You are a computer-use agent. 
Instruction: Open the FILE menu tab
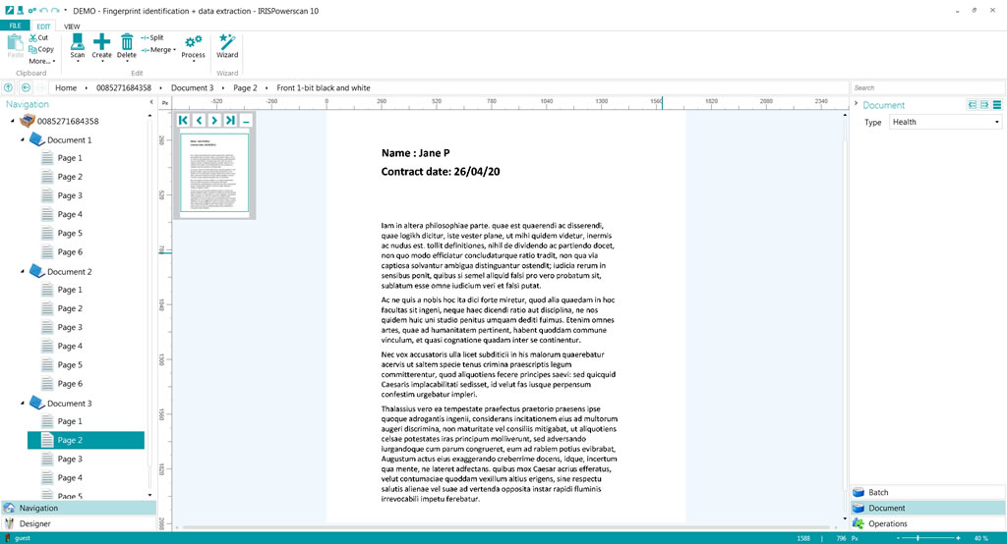(x=15, y=26)
